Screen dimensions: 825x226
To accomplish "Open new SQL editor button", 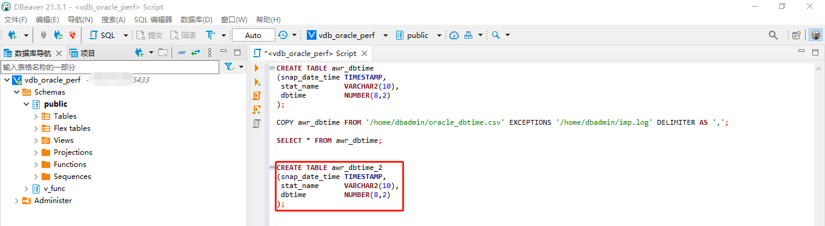I will coord(103,36).
